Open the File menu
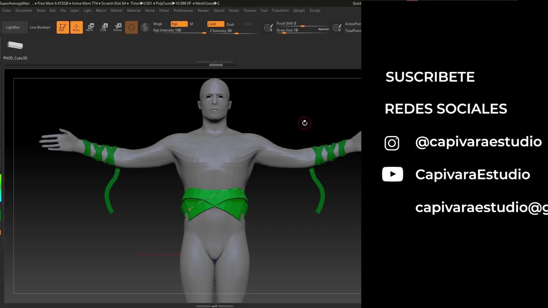This screenshot has height=308, width=548. (63, 10)
